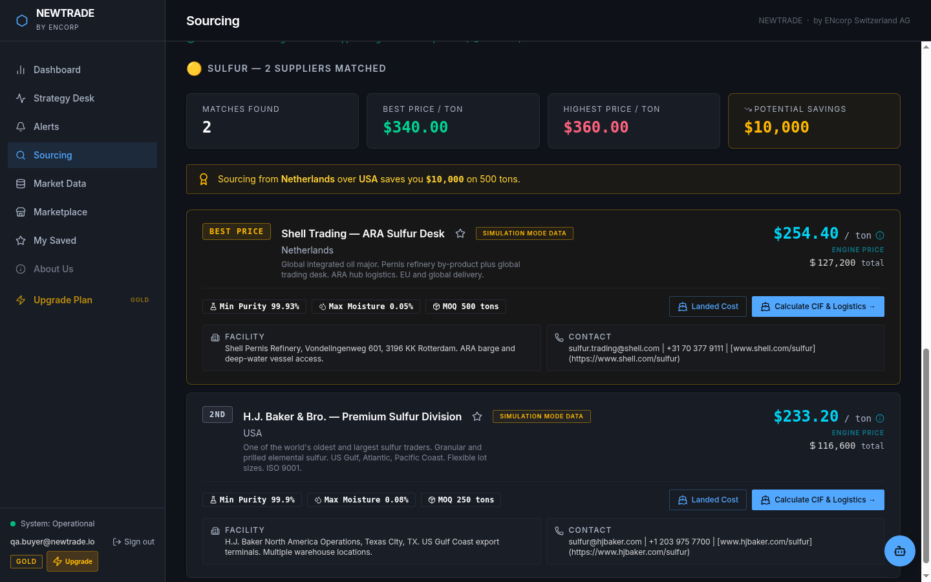Click the Sign out arrow icon
Viewport: 931px width, 582px height.
[117, 542]
